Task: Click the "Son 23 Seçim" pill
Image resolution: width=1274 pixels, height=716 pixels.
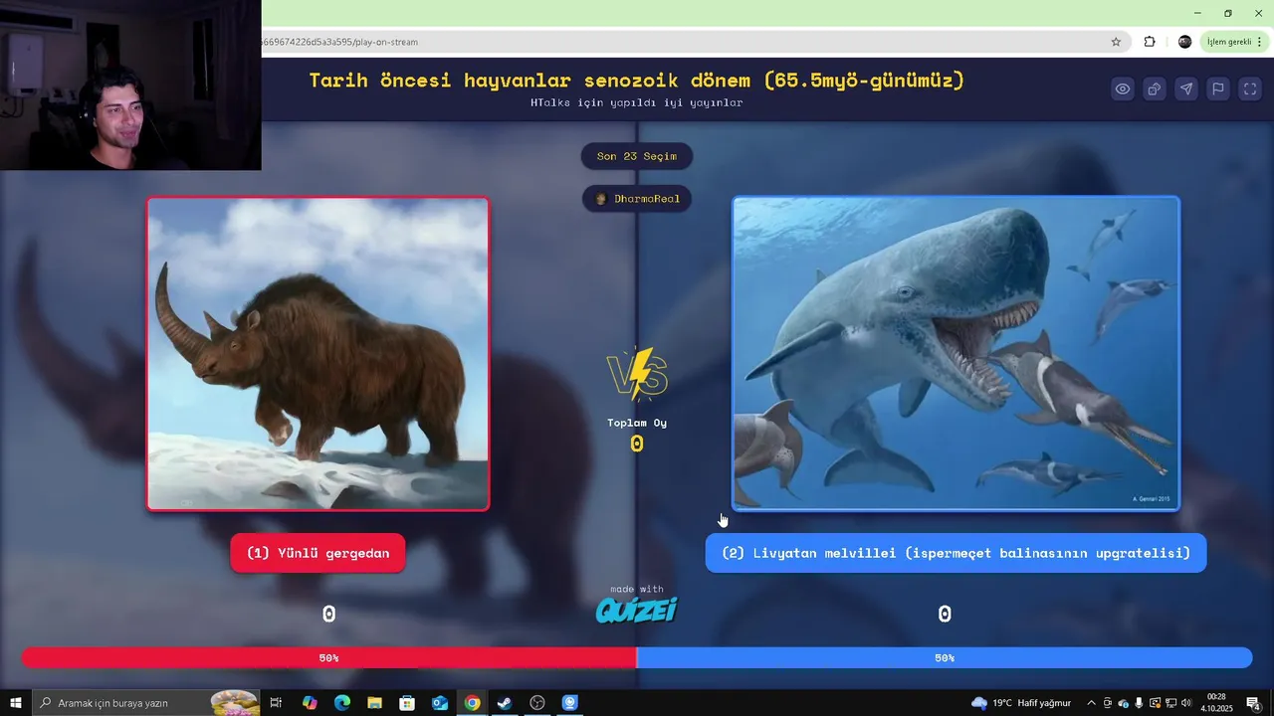Action: [x=637, y=156]
